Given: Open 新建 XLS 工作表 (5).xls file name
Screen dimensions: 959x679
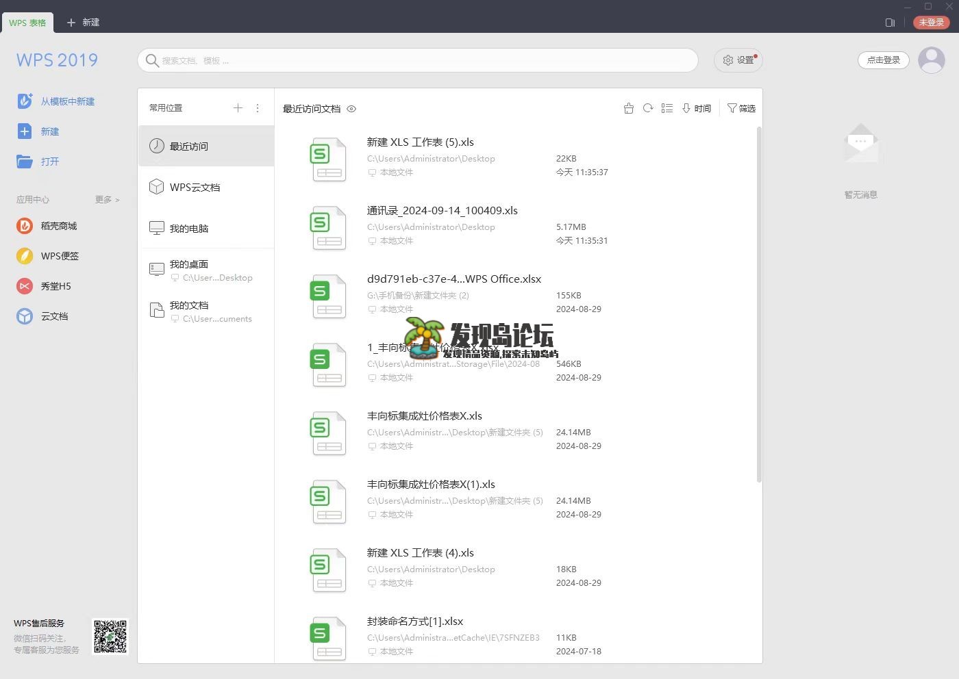Looking at the screenshot, I should tap(421, 142).
